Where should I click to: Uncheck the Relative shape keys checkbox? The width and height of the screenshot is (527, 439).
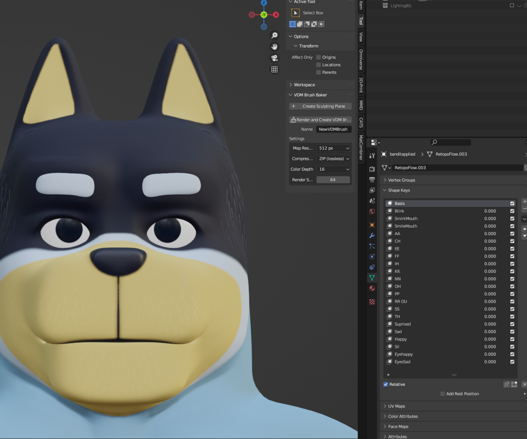[x=385, y=384]
